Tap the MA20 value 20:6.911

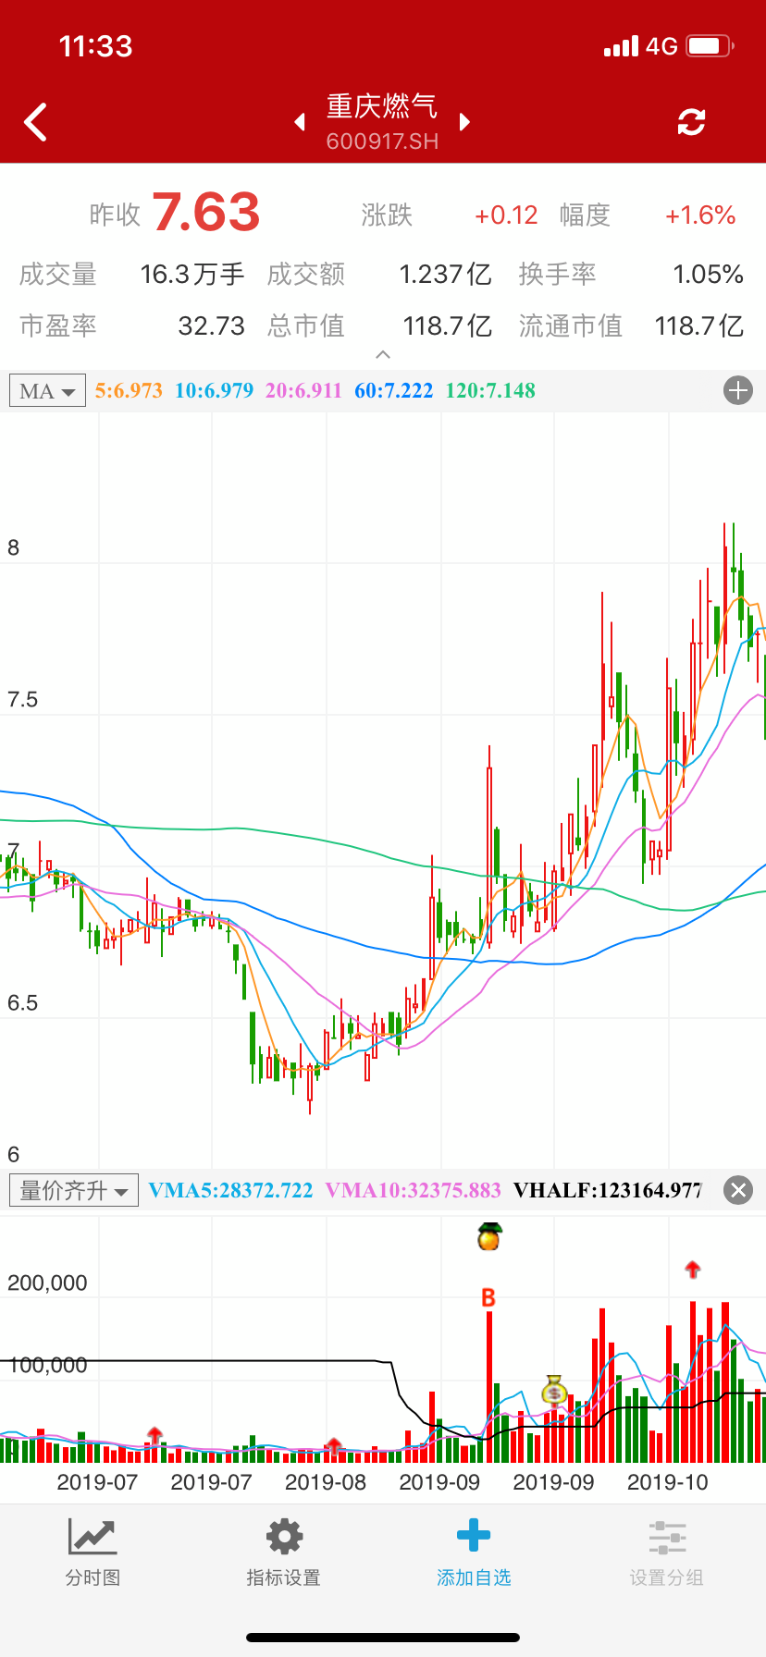pyautogui.click(x=303, y=390)
